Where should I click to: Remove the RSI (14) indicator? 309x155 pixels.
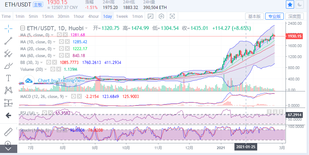(x=50, y=113)
